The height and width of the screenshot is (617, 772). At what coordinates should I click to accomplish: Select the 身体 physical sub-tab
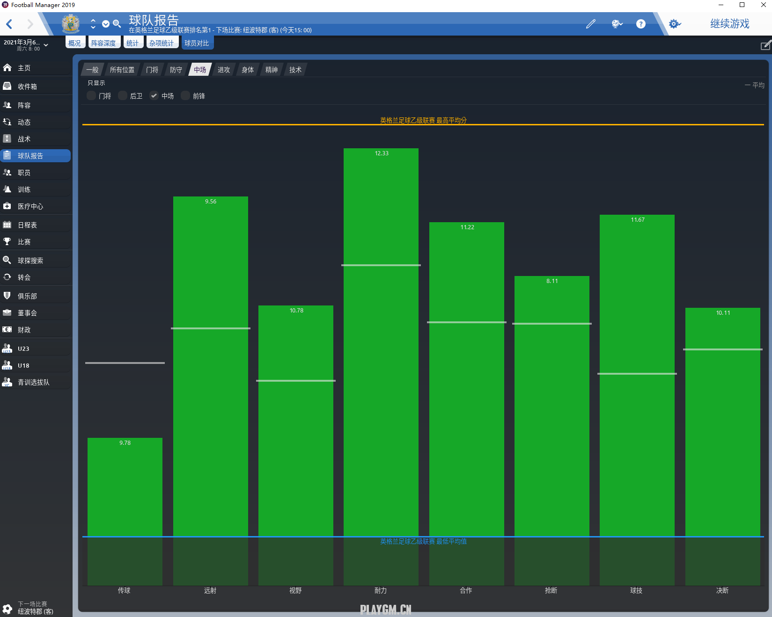248,70
